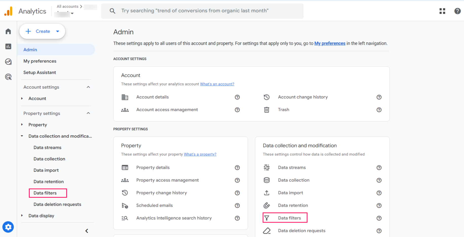Select Admin in the left menu
Viewport: 464px width, 237px height.
pyautogui.click(x=56, y=50)
